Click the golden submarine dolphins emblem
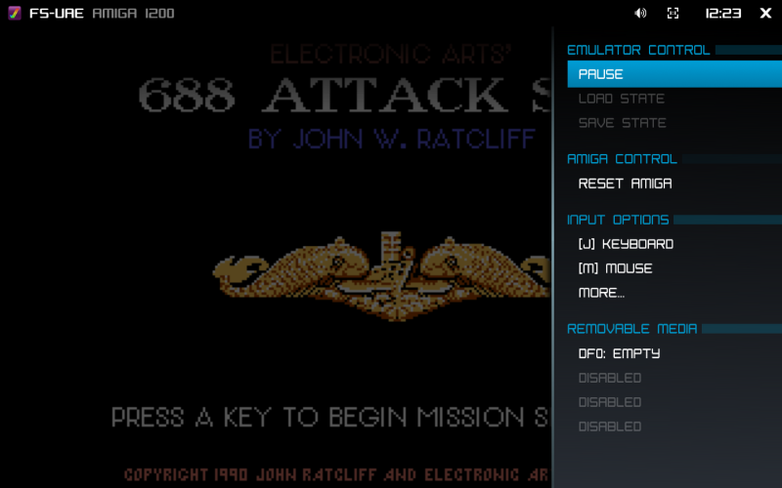The image size is (782, 488). coord(381,276)
